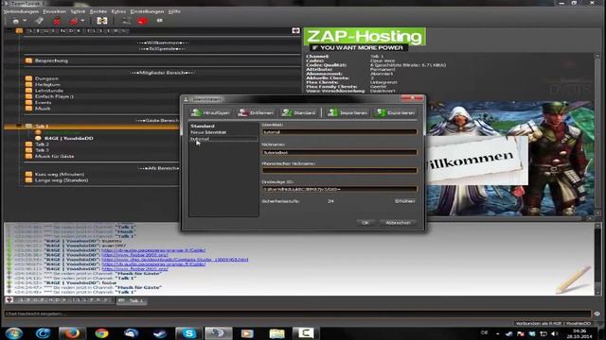This screenshot has width=606, height=340.
Task: Click the Nickname input field
Action: 340,152
